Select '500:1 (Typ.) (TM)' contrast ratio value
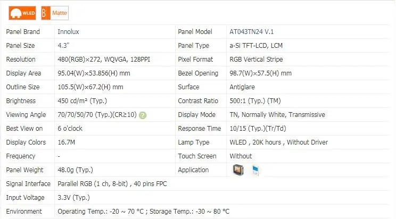Screen dimensions: 396x219 (255, 101)
